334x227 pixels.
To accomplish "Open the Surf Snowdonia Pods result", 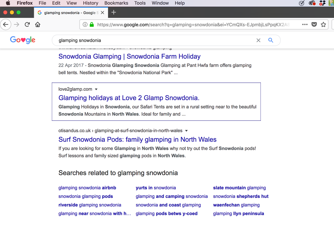I will (137, 140).
